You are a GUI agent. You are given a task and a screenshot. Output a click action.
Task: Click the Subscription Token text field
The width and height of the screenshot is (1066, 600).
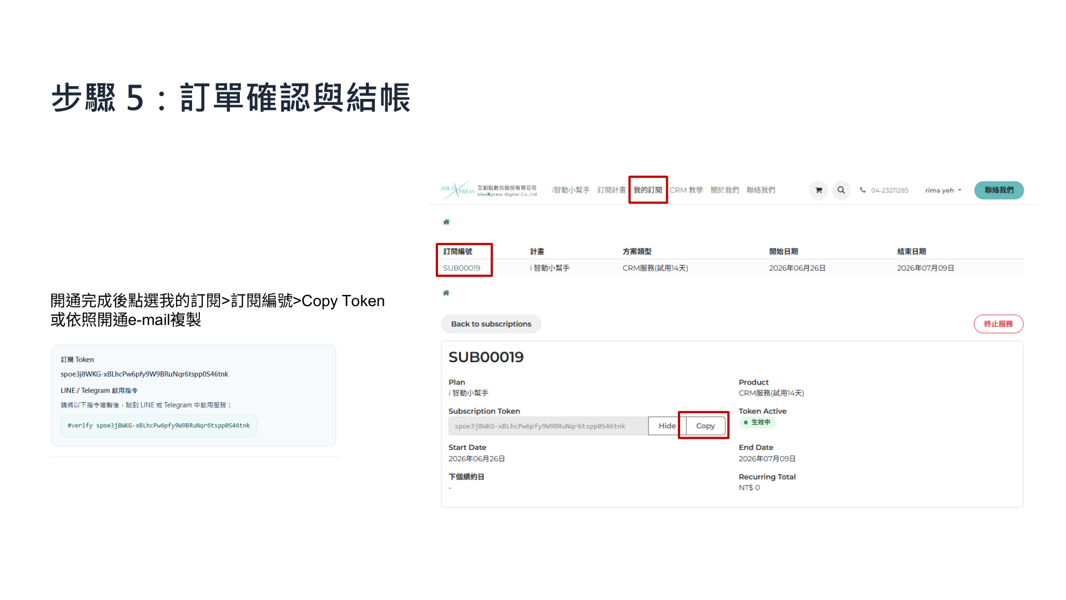click(x=548, y=426)
